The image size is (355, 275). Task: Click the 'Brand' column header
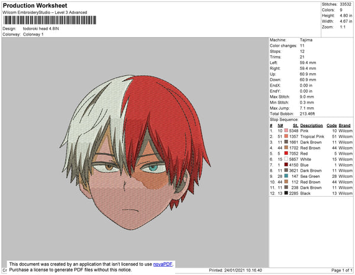pyautogui.click(x=344, y=126)
